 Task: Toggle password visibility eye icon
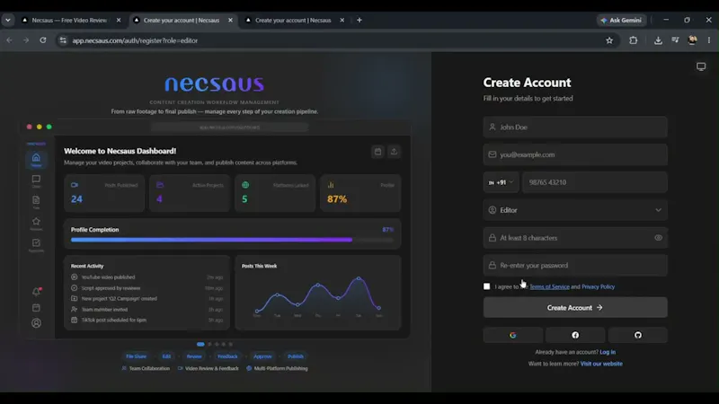(658, 238)
